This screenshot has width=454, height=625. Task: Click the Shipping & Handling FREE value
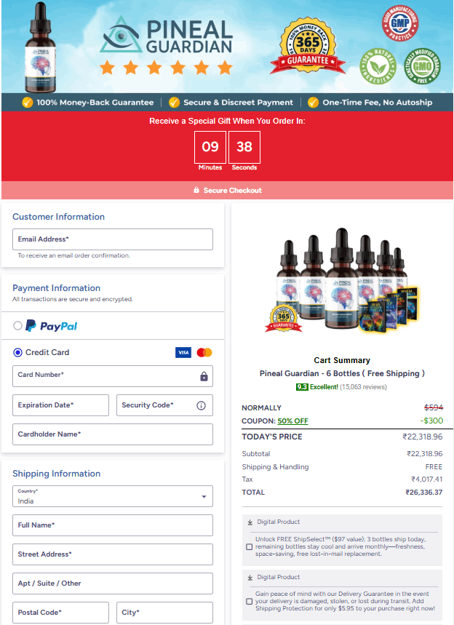434,467
